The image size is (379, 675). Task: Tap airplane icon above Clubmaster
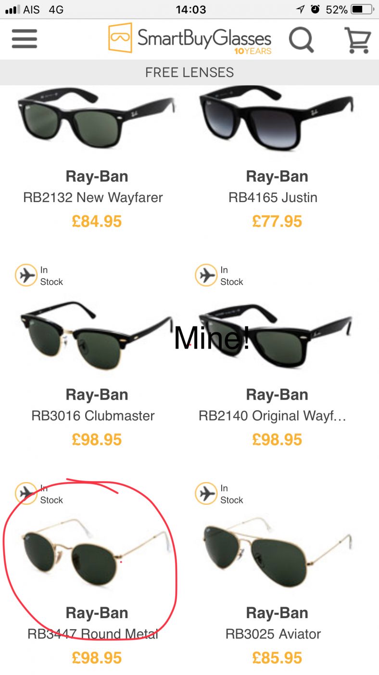[x=26, y=275]
